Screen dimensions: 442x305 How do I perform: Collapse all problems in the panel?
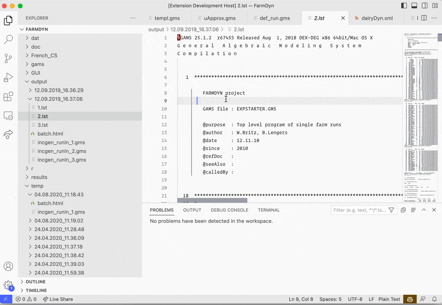click(403, 210)
